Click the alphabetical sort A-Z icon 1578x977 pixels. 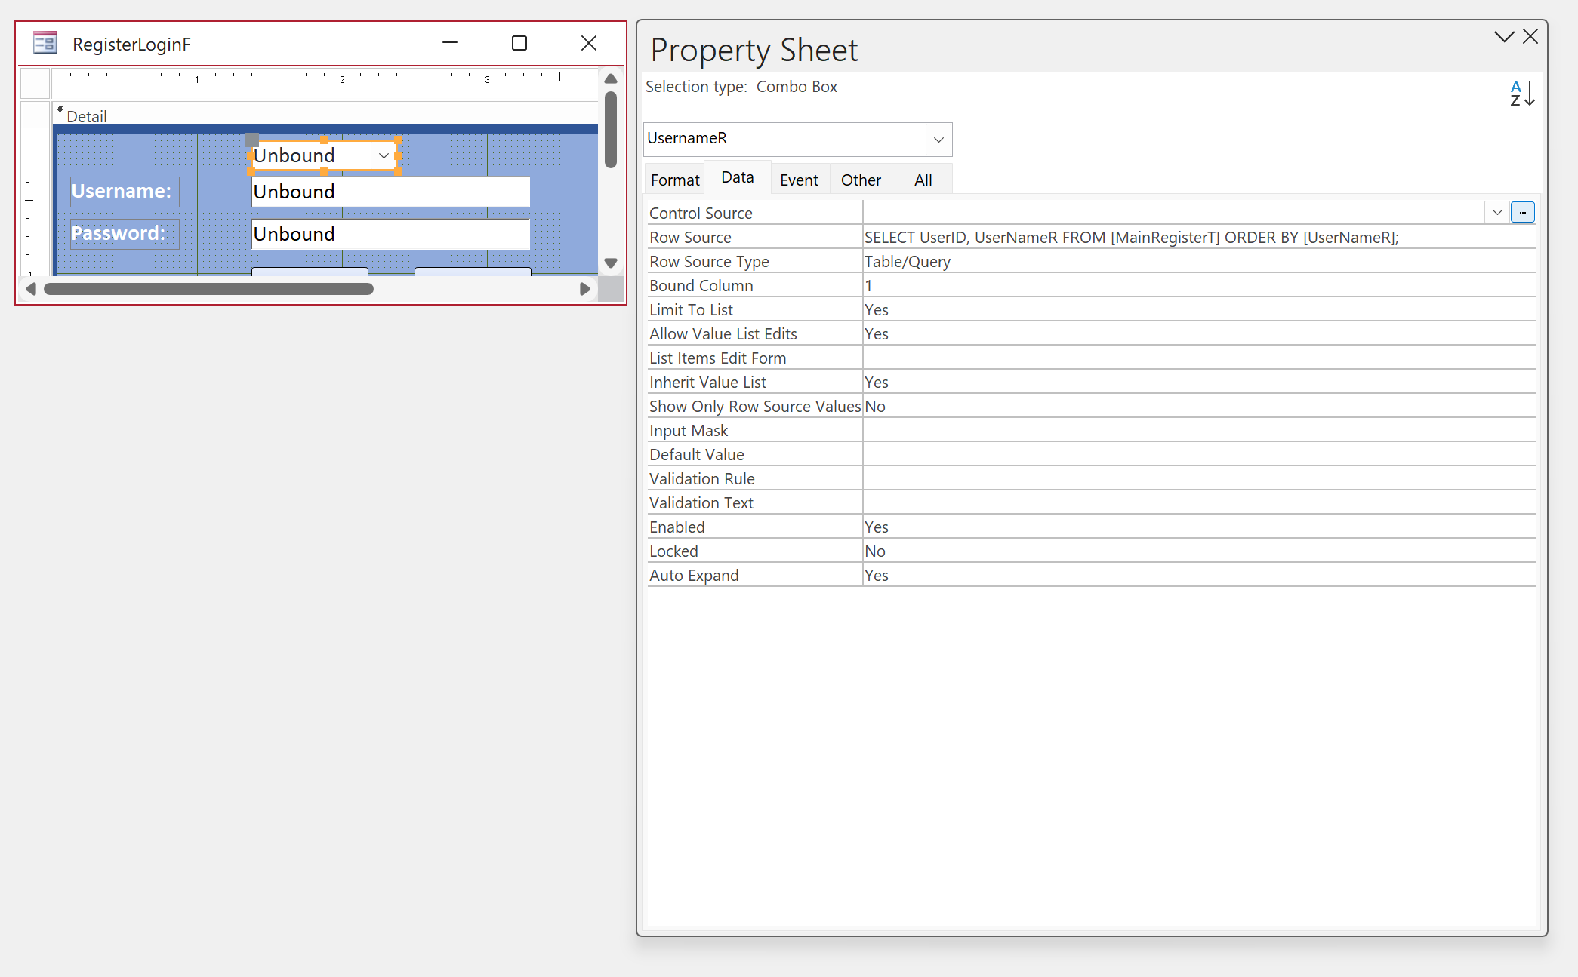[1521, 94]
